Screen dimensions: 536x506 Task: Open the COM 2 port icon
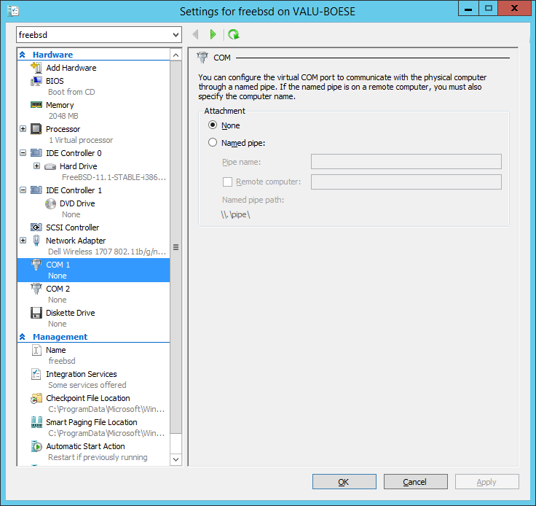(x=36, y=289)
